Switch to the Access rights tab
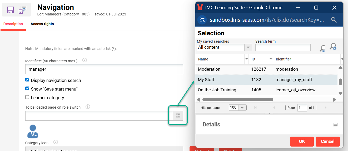348x151 pixels. (42, 24)
